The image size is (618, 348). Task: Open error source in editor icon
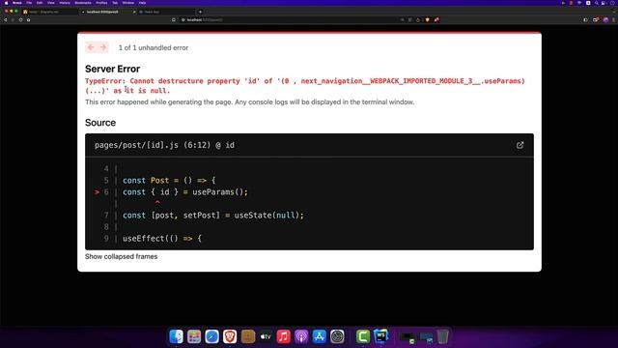point(520,145)
